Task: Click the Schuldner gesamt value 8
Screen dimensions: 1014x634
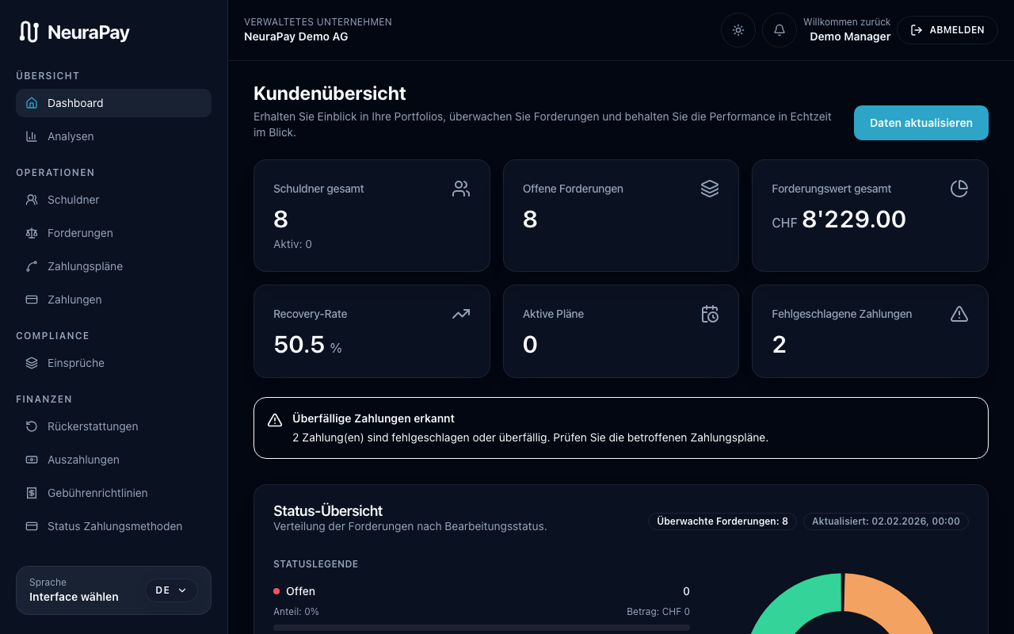Action: (281, 220)
